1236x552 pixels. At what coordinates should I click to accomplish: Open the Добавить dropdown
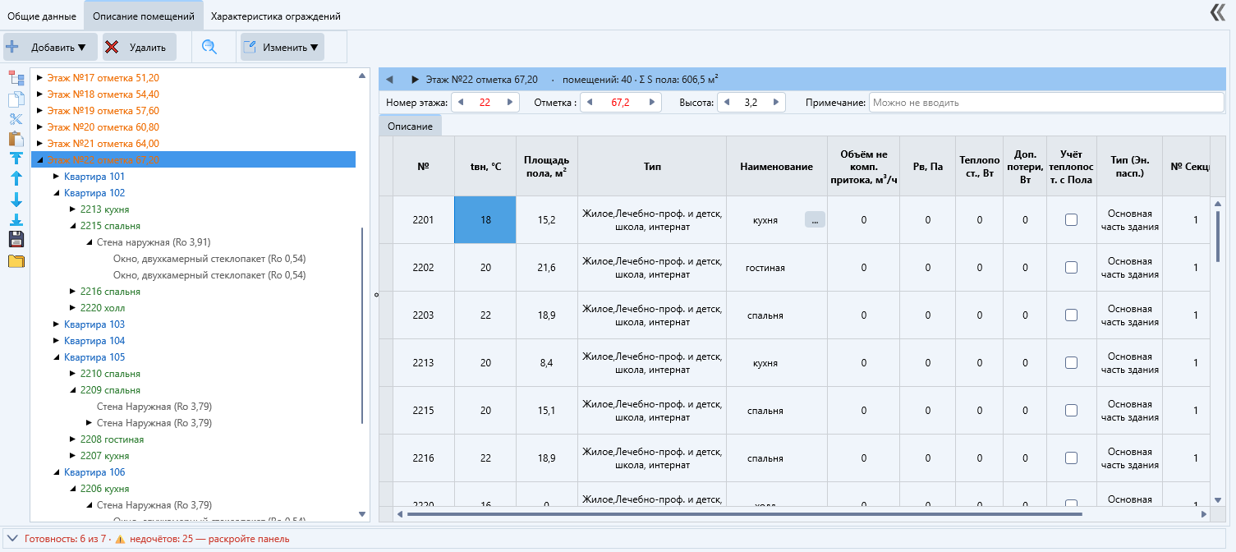click(x=50, y=47)
